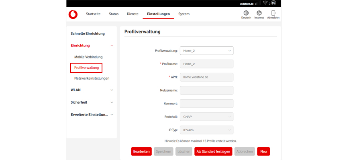
Task: Open the Dienste tab
Action: (x=133, y=14)
